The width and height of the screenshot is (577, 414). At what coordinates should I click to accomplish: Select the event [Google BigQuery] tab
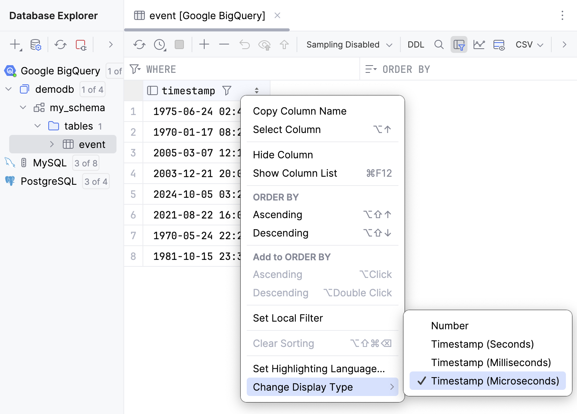coord(207,16)
